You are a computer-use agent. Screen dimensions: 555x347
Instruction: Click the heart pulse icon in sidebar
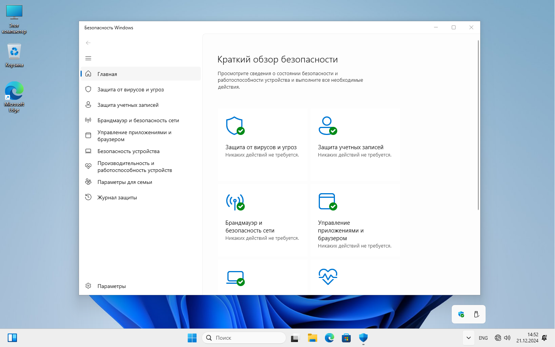(x=88, y=166)
